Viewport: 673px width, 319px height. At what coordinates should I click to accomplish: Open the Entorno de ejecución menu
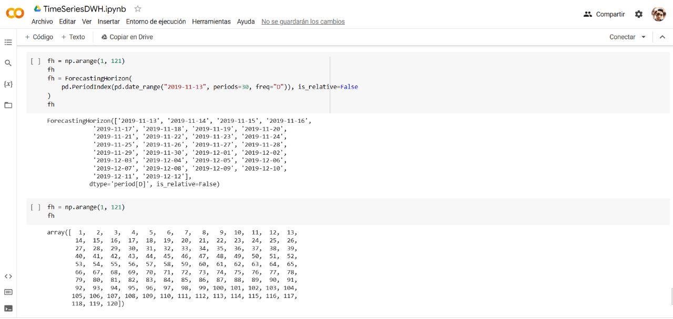click(156, 22)
